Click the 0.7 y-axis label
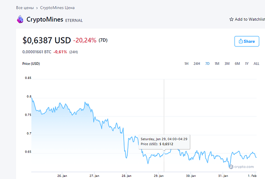Image resolution: width=265 pixels, height=179 pixels. point(29,134)
